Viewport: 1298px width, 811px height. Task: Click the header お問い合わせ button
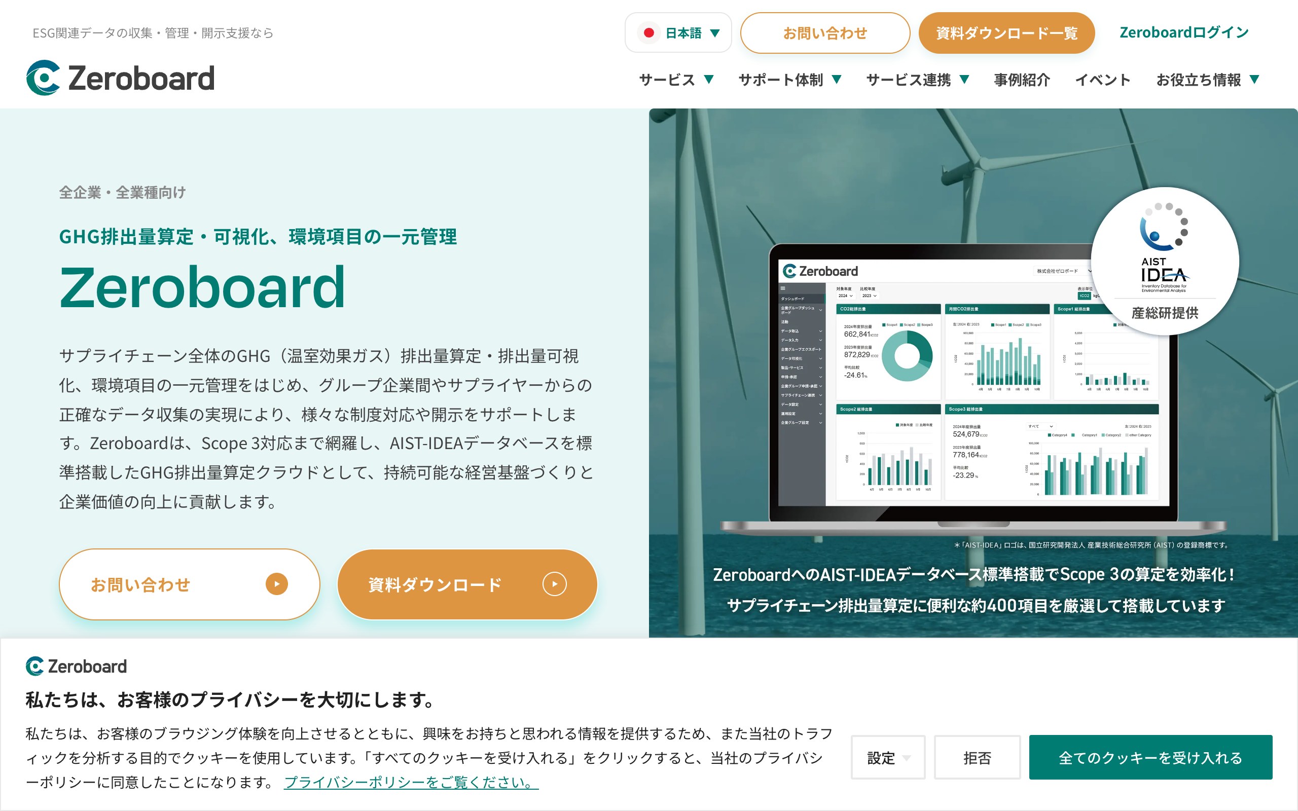pyautogui.click(x=825, y=33)
